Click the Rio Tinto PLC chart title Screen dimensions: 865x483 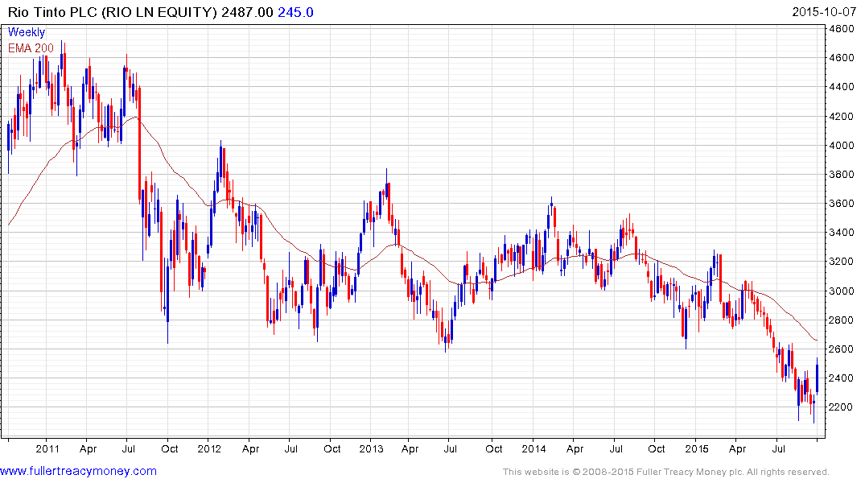(x=113, y=12)
